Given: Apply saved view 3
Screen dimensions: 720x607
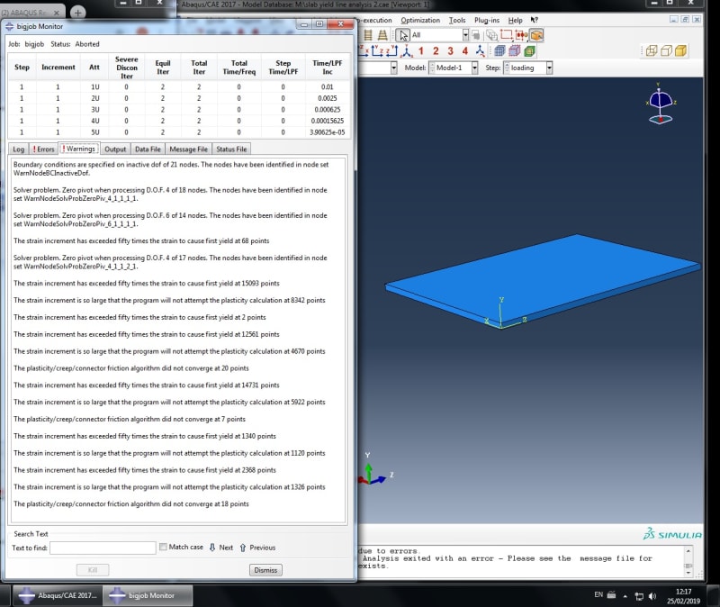Looking at the screenshot, I should click(x=450, y=51).
